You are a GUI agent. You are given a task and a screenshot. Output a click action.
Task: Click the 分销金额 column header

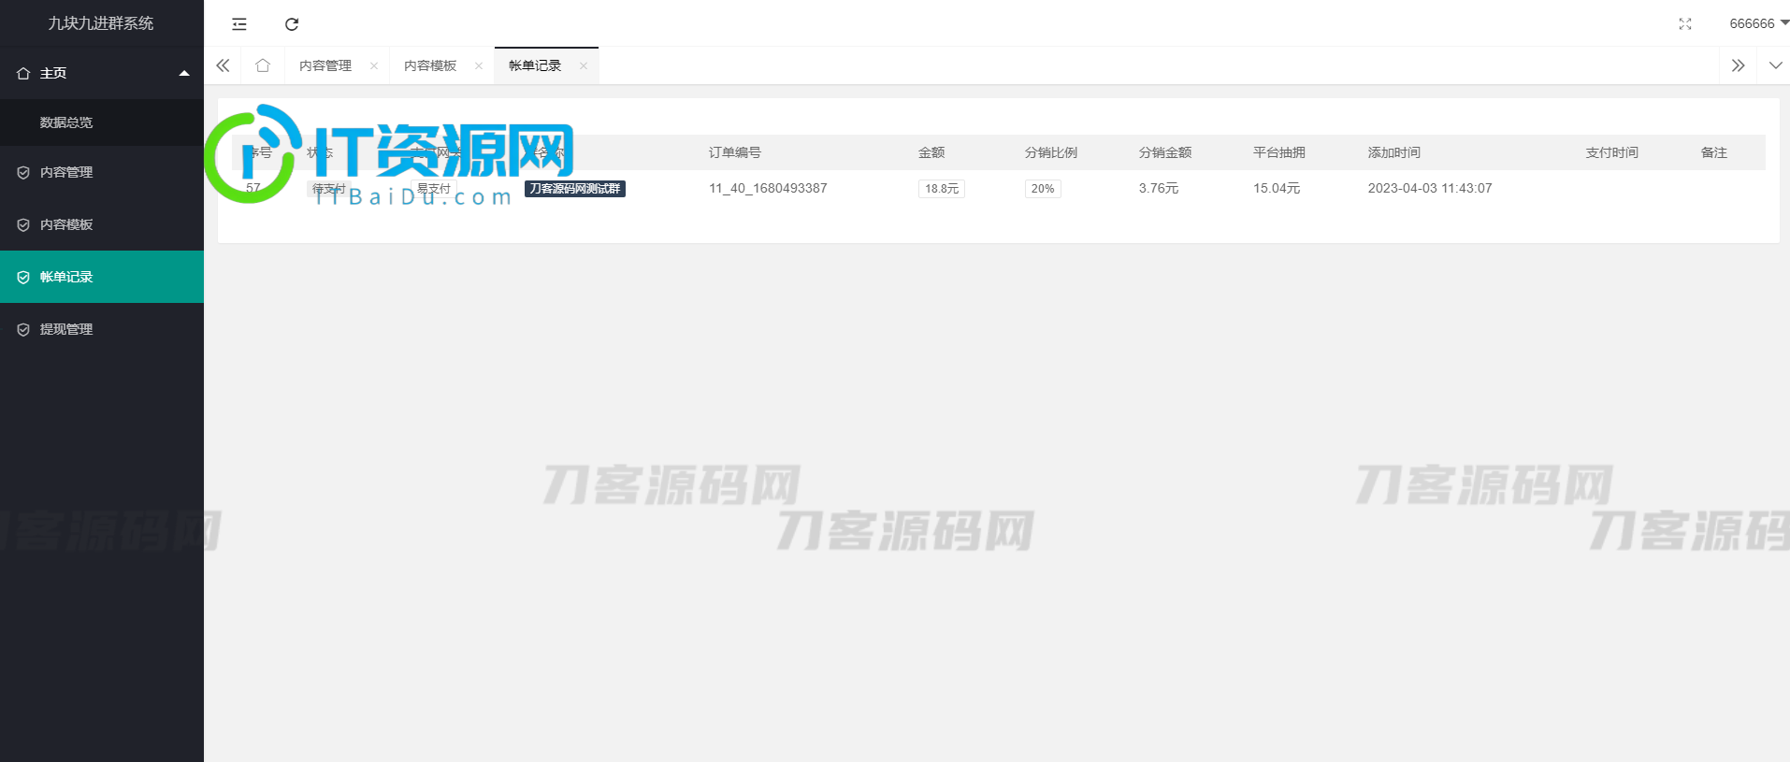click(x=1165, y=152)
